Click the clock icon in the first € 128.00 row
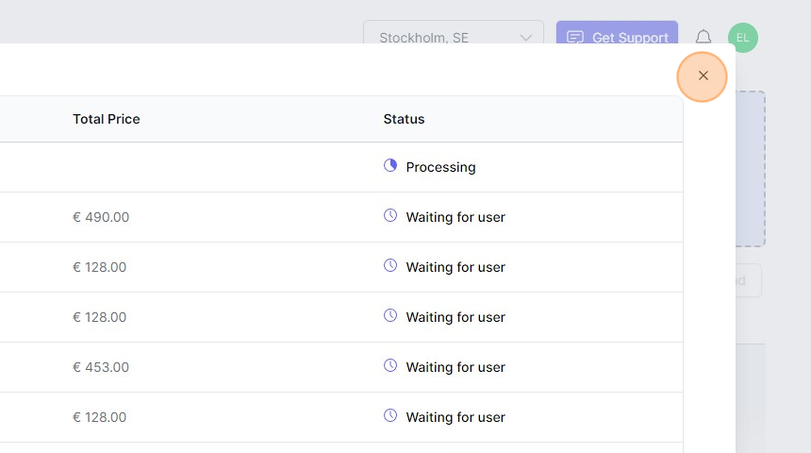Viewport: 811px width, 453px height. 390,266
